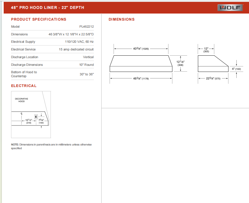Select the 22 5/8" (575) depth dimension
249x203 pixels.
point(213,78)
